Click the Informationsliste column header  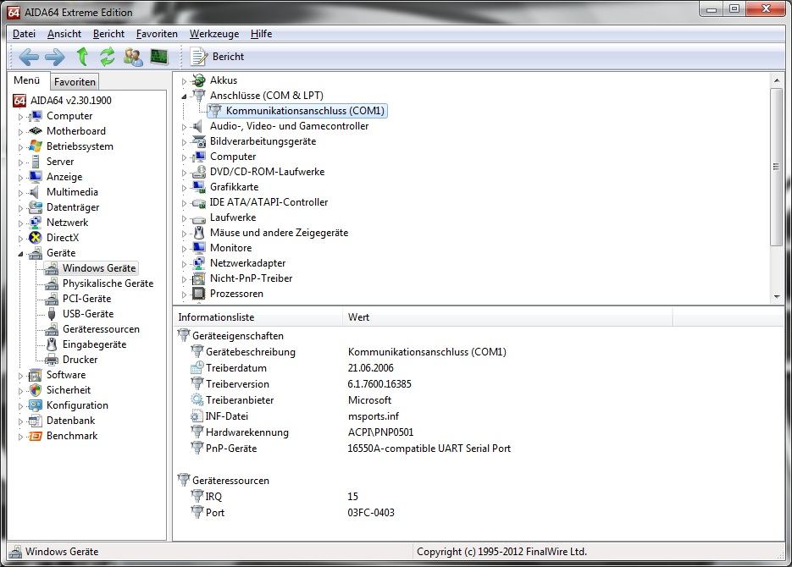(258, 317)
